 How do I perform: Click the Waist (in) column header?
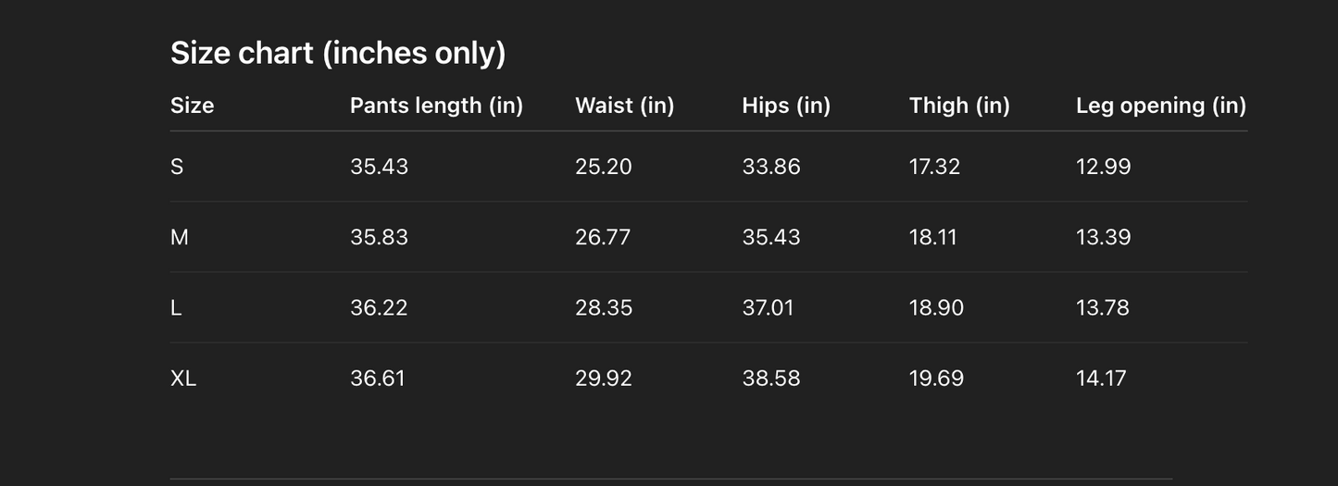pos(624,106)
